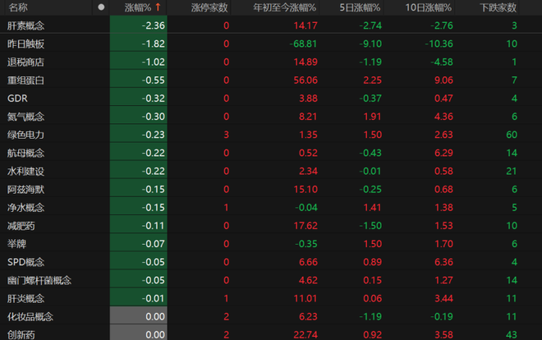This screenshot has width=542, height=340.
Task: Select the 幽门螺杆菌概念 row name
Action: 39,280
